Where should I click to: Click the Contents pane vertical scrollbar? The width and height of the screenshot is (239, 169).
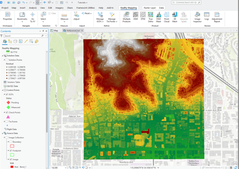tap(47, 103)
